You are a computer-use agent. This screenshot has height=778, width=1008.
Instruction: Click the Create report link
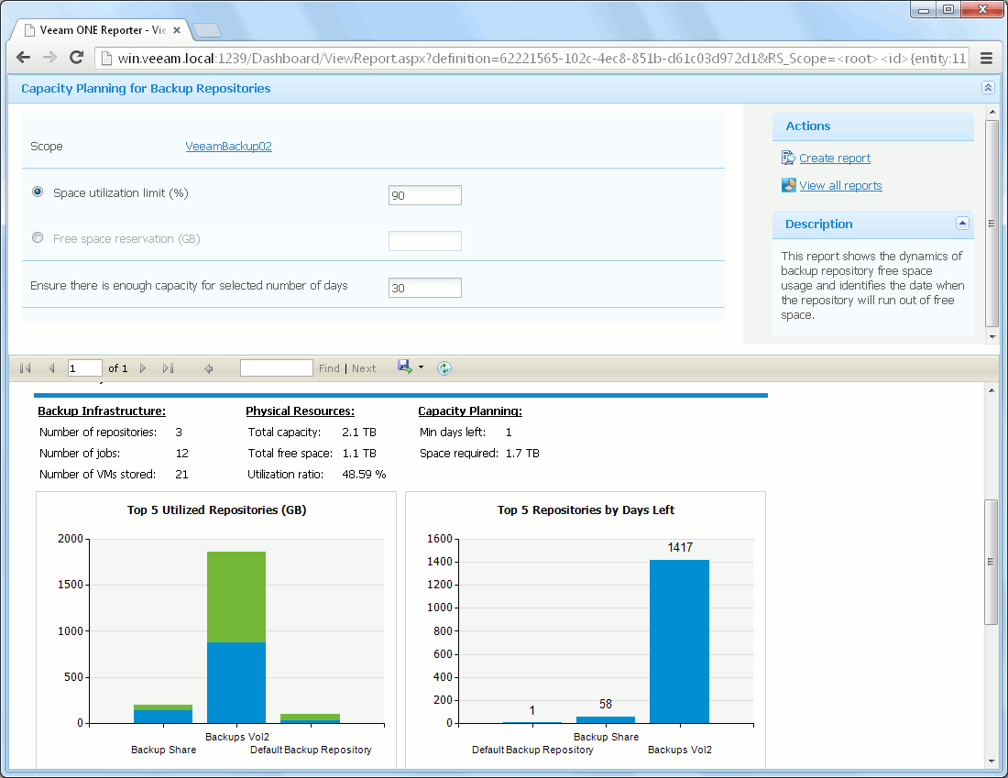tap(835, 159)
